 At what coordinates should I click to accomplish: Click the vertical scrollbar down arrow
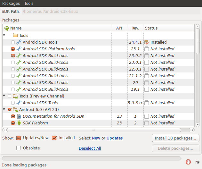pyautogui.click(x=198, y=125)
